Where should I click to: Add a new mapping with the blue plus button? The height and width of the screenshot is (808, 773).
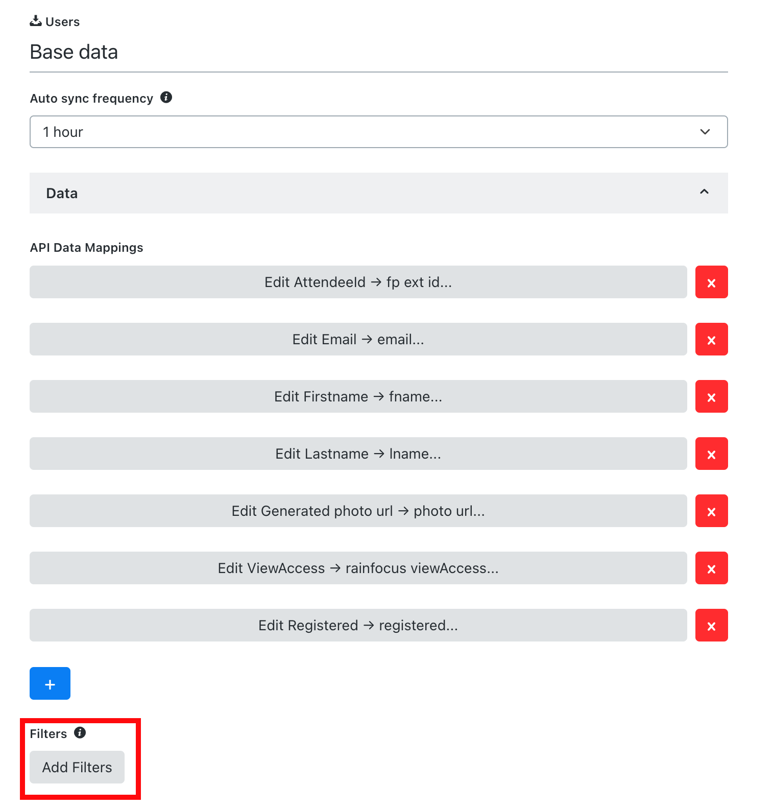[50, 683]
